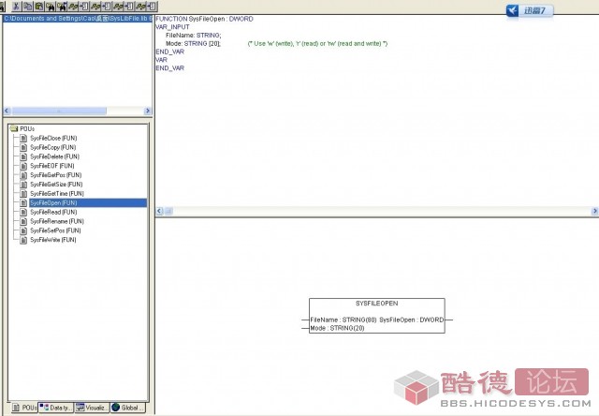The image size is (599, 416).
Task: Select the SysLibFile.lib library path entry
Action: (x=76, y=19)
